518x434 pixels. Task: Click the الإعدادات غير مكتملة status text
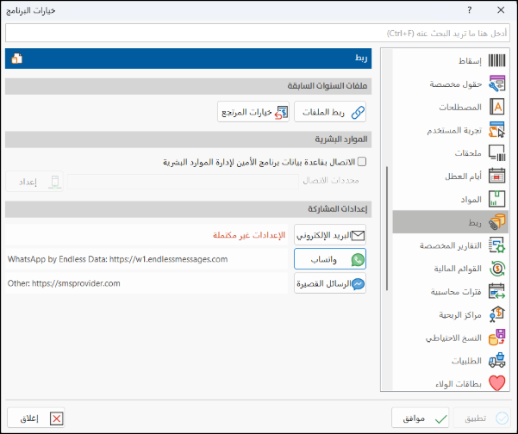coord(249,235)
